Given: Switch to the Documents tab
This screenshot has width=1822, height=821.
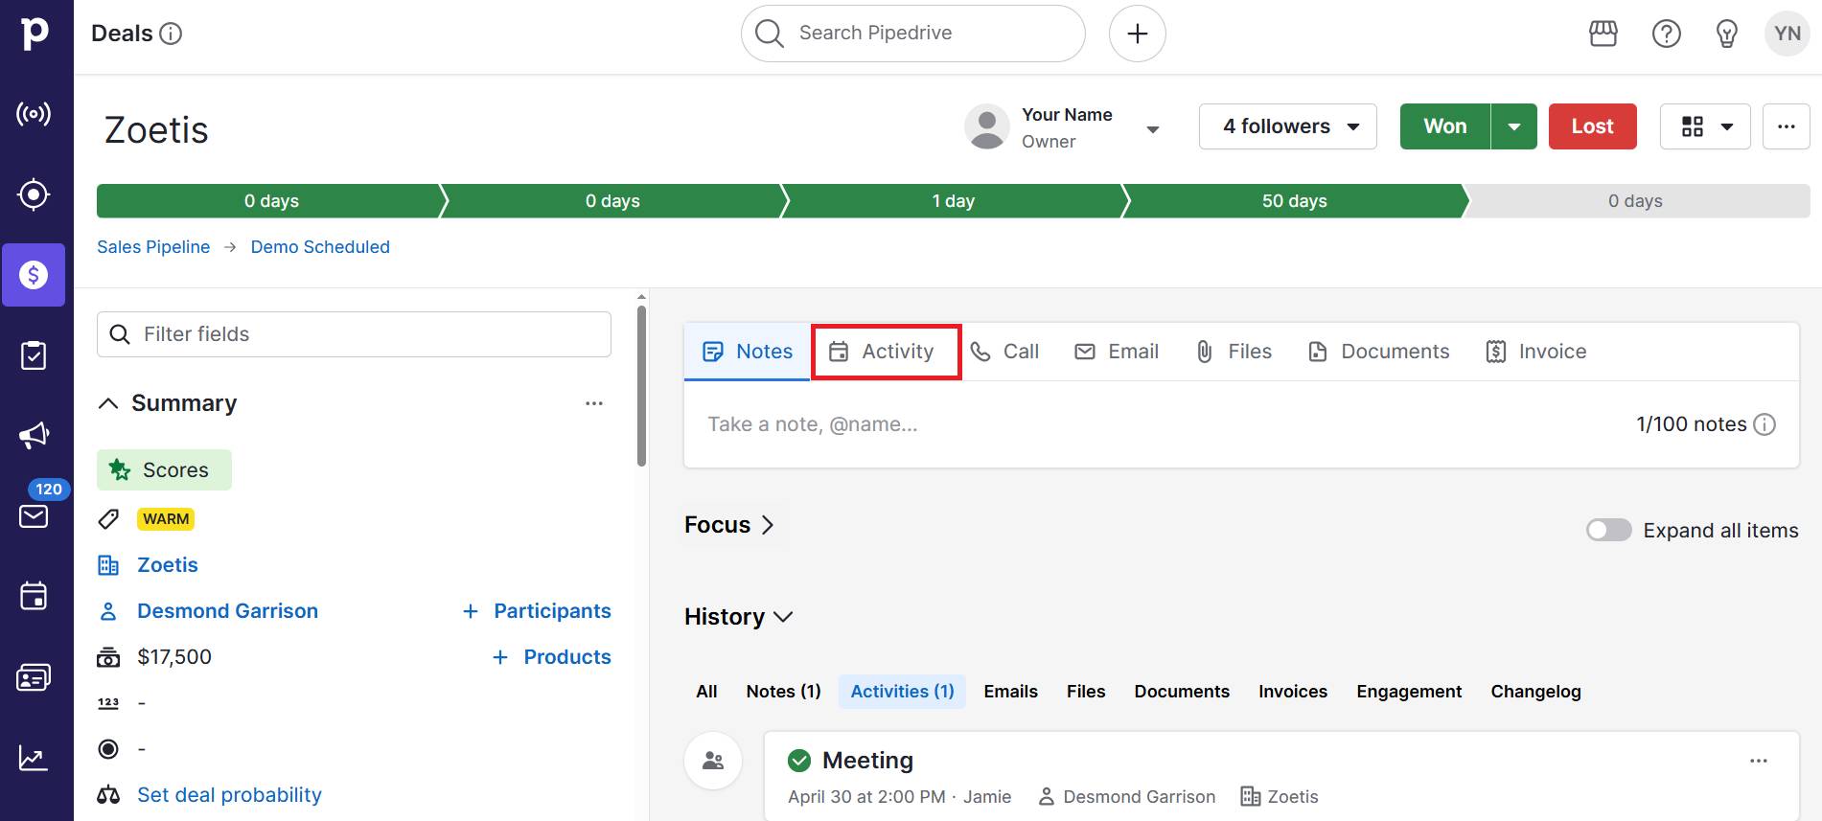Looking at the screenshot, I should coord(1379,352).
